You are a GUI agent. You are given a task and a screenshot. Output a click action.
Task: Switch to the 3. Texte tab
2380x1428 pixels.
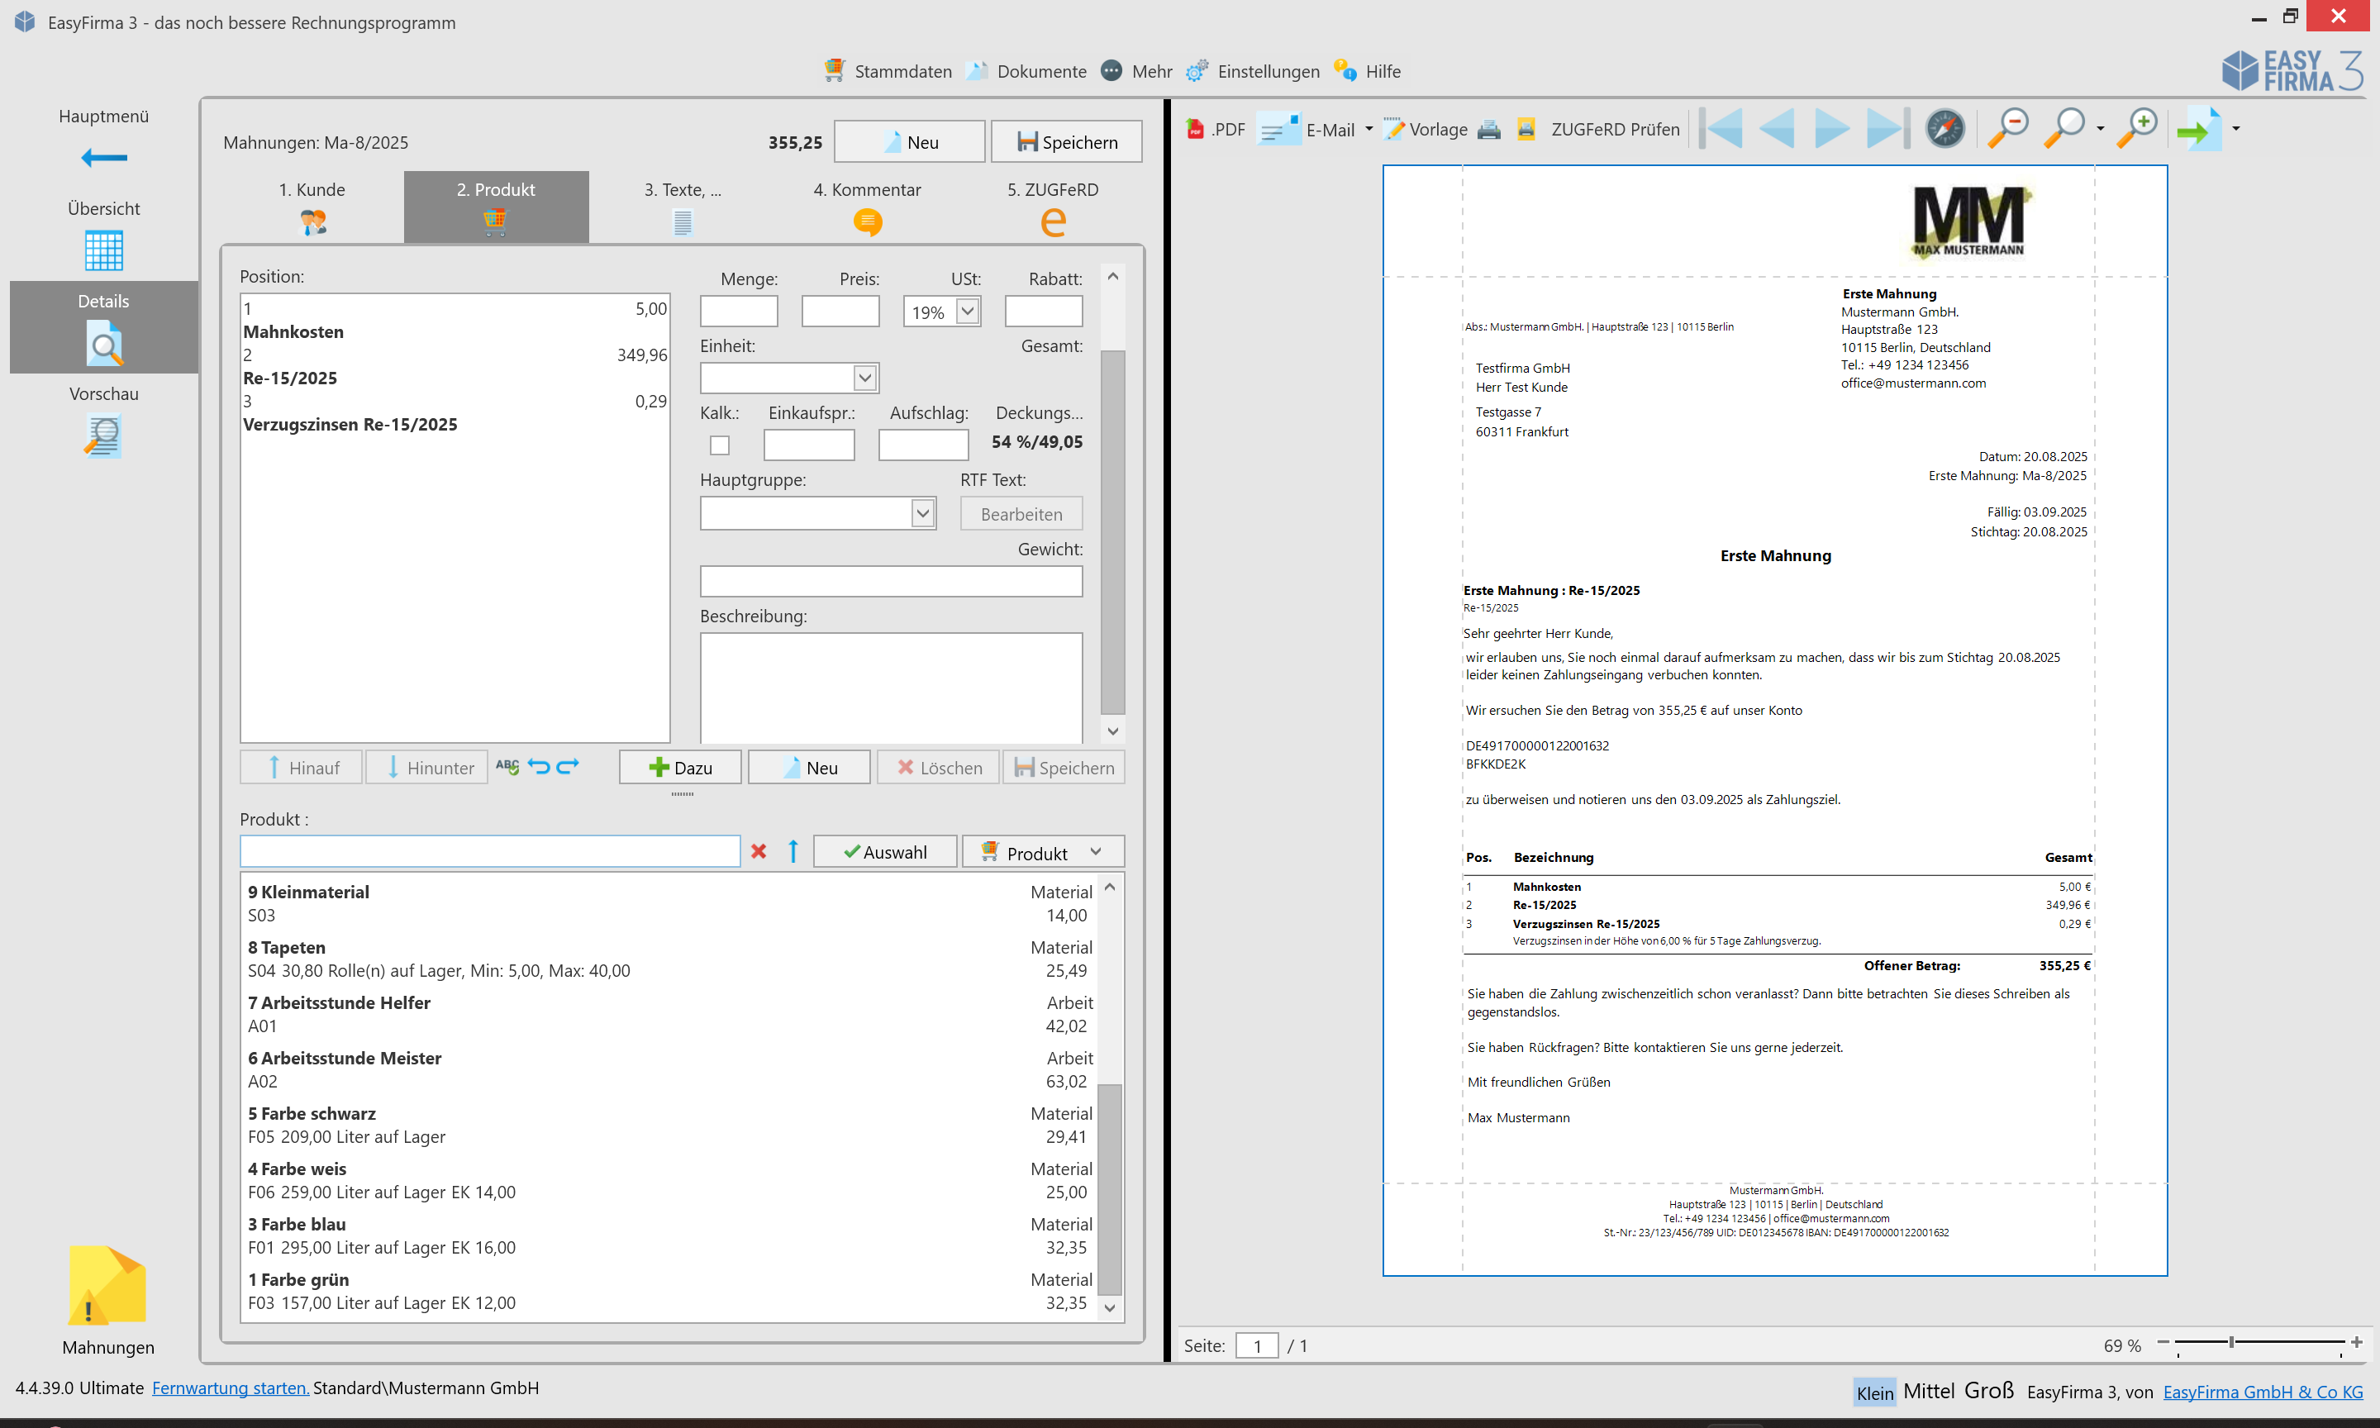tap(682, 204)
